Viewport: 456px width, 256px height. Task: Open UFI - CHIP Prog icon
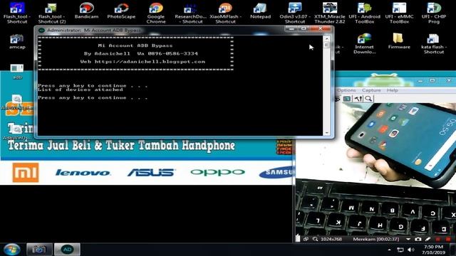(434, 13)
